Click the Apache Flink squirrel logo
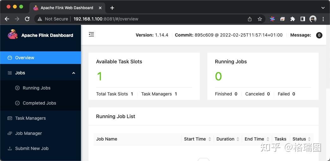330x161 pixels. click(x=13, y=35)
